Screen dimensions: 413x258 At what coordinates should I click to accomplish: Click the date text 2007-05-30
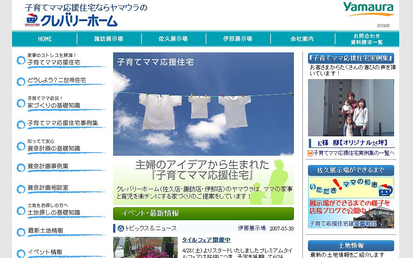[x=281, y=228]
